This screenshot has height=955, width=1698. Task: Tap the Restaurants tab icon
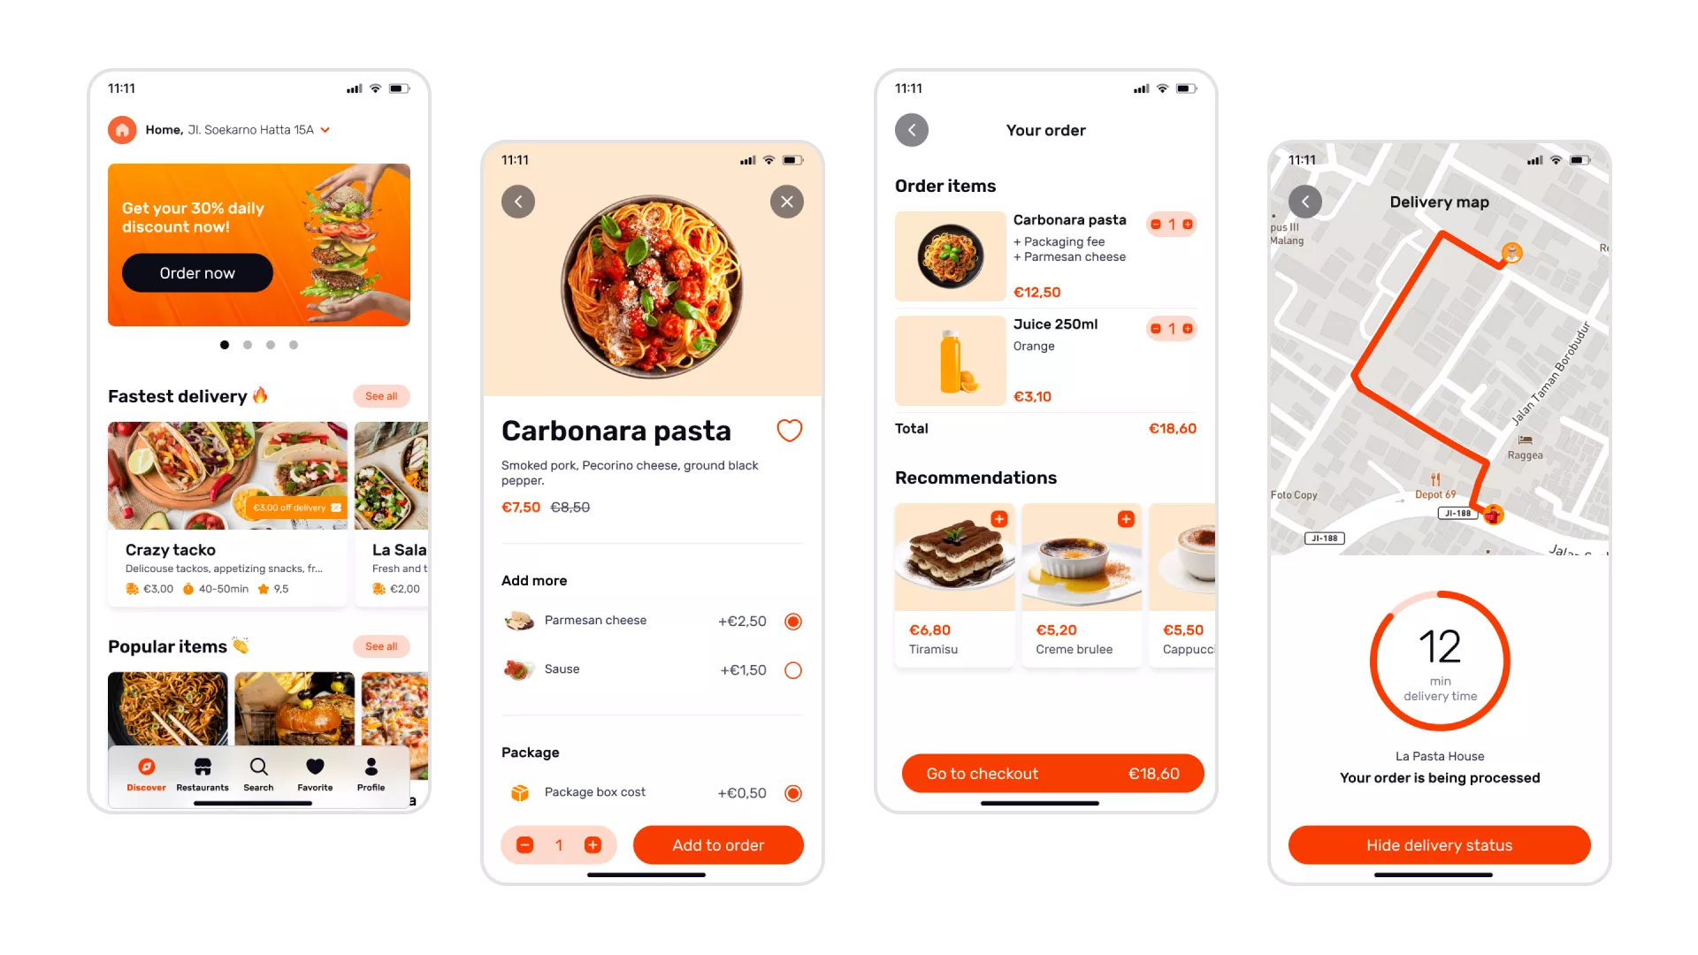tap(202, 766)
